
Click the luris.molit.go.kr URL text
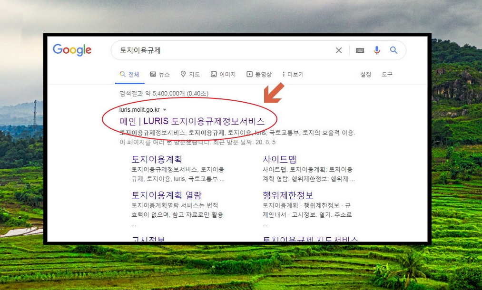click(x=139, y=110)
